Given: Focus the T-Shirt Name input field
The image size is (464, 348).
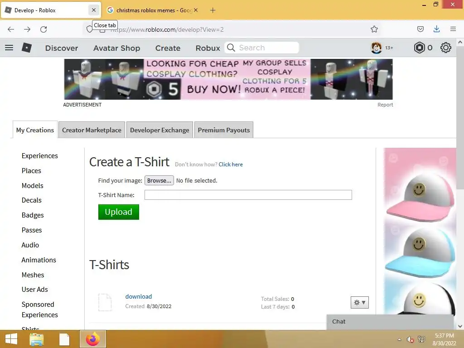Looking at the screenshot, I should (x=248, y=195).
